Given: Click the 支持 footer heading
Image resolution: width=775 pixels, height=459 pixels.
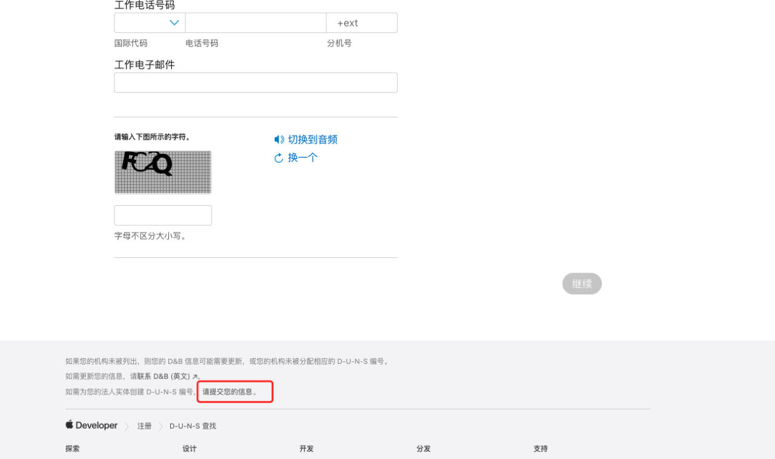Looking at the screenshot, I should pyautogui.click(x=540, y=449).
